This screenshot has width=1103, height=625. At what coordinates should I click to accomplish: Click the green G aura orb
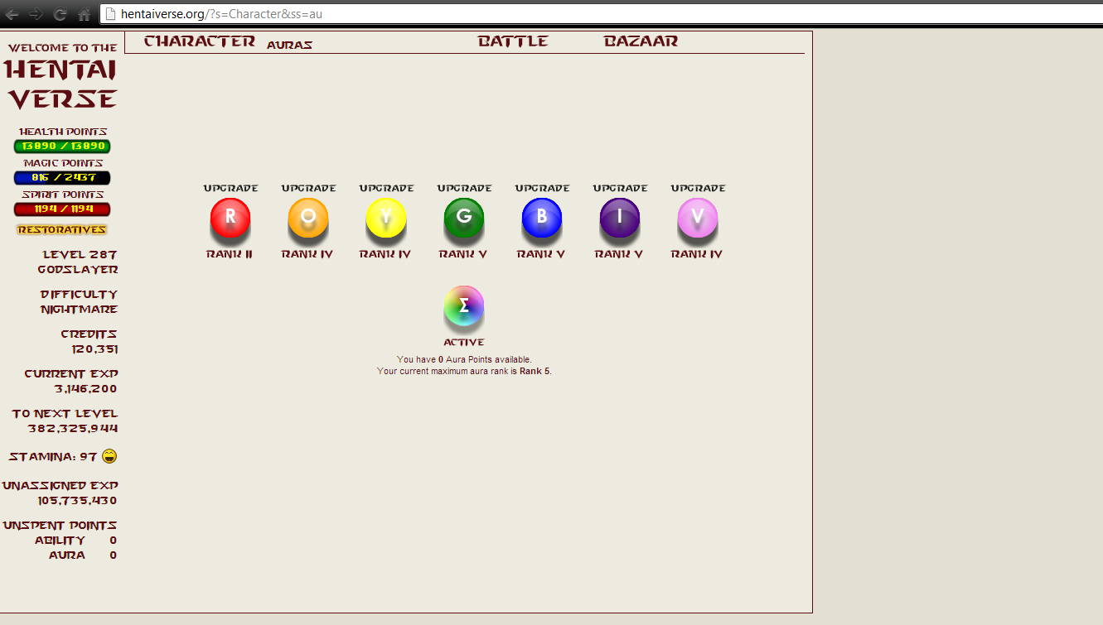464,219
